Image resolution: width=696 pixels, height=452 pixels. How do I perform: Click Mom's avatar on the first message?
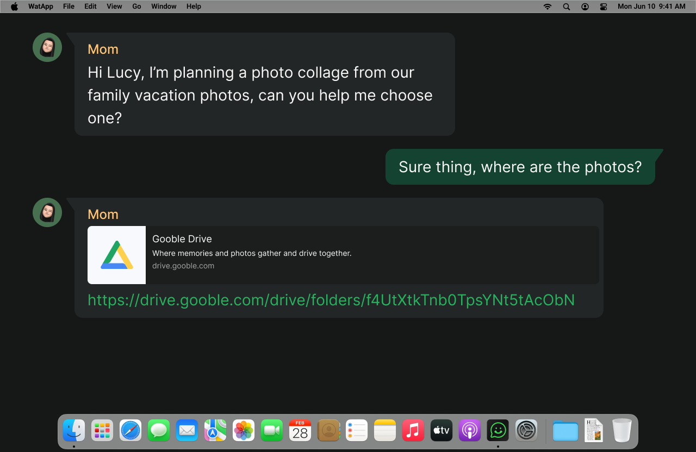point(47,47)
